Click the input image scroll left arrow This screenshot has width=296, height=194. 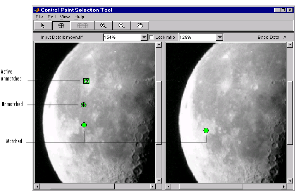pyautogui.click(x=37, y=187)
